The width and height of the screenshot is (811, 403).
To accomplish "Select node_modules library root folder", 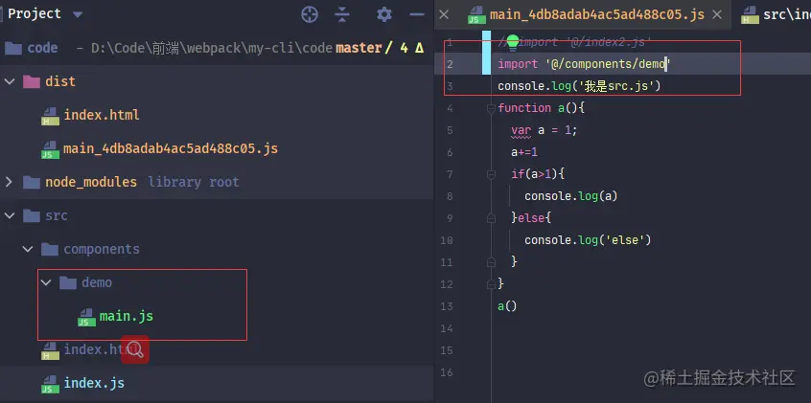I will [90, 182].
